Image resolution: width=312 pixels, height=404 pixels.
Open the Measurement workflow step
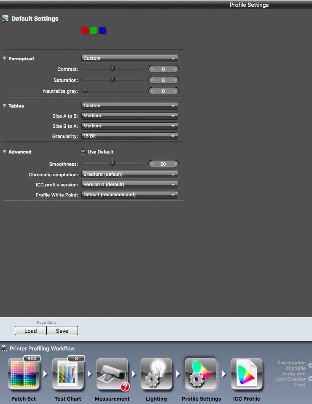pos(112,374)
